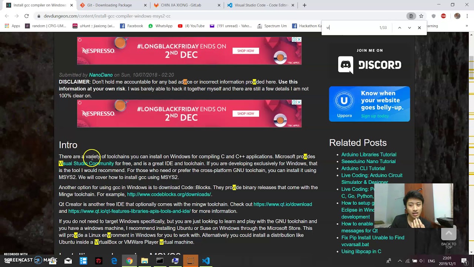This screenshot has width=474, height=267.
Task: Open a new browser tab
Action: coord(304,5)
